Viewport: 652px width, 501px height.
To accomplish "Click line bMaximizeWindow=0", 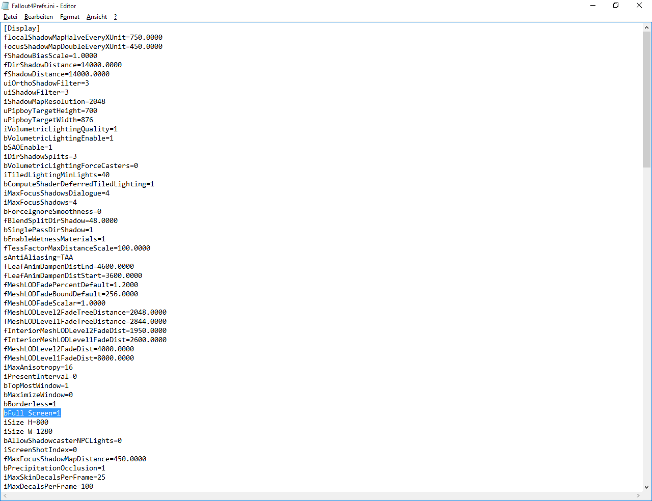I will [38, 395].
